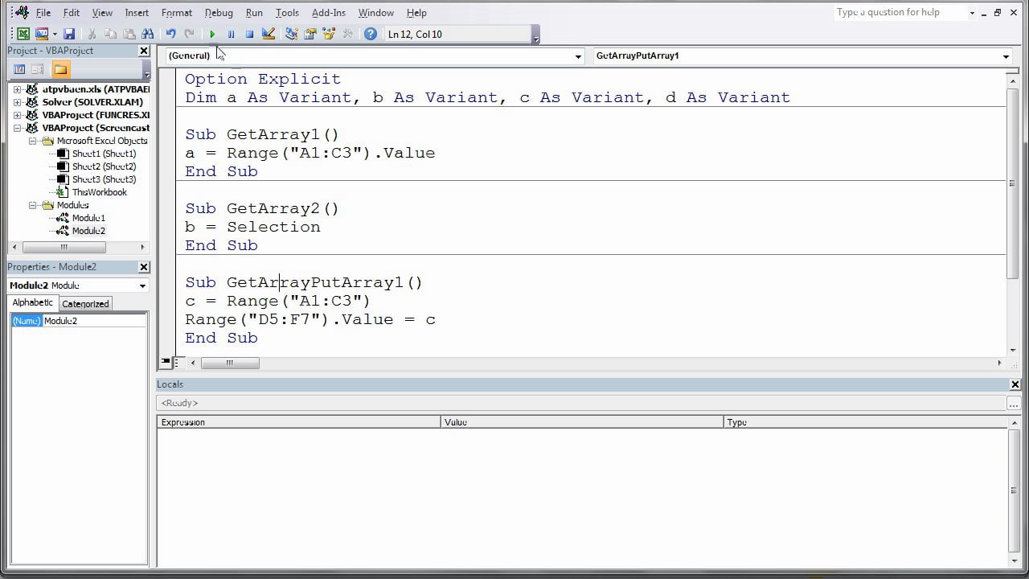
Task: Click the Standard toolbar options arrow
Action: point(536,35)
